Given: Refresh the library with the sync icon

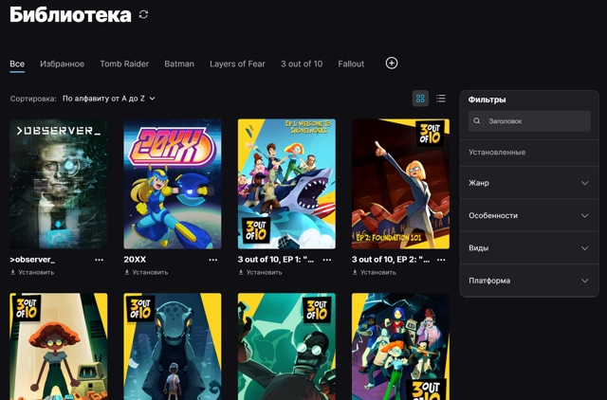Looking at the screenshot, I should [143, 15].
